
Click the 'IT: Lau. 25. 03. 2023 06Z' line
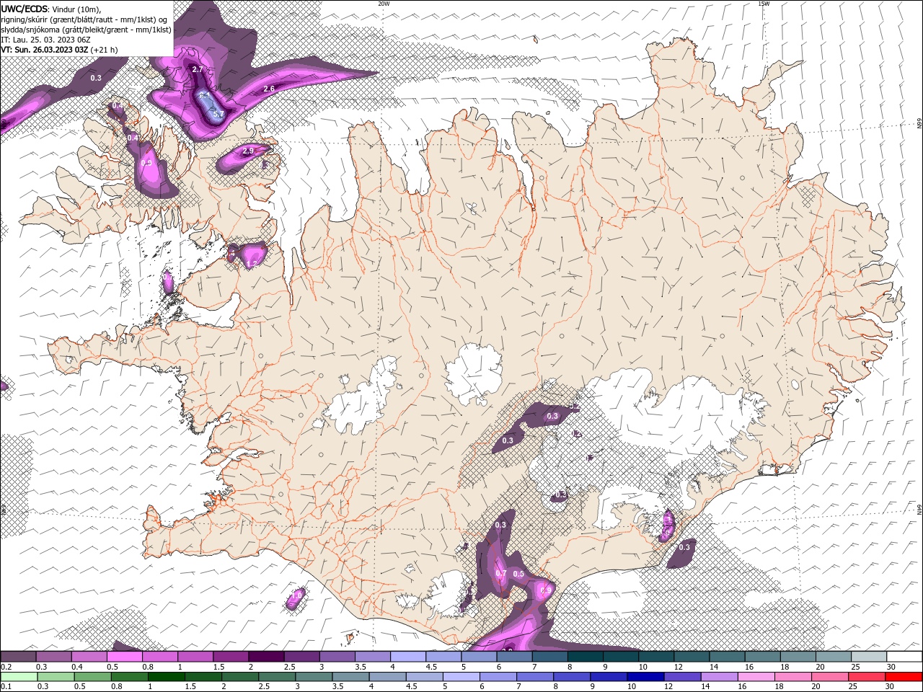46,40
